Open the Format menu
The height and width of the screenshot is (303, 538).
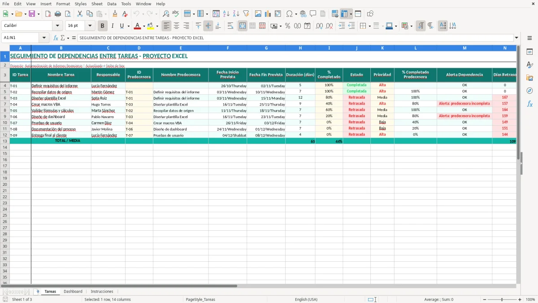click(63, 4)
